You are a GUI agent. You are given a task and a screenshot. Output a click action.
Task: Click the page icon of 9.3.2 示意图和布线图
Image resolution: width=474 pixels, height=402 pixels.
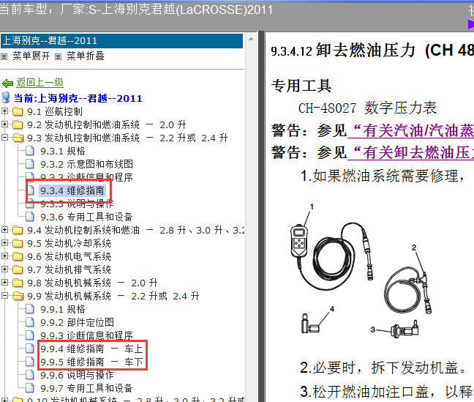(29, 164)
